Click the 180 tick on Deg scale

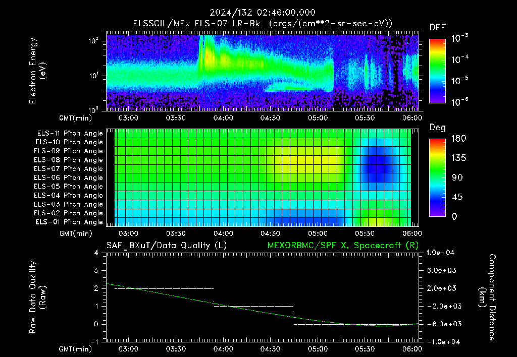click(x=458, y=138)
